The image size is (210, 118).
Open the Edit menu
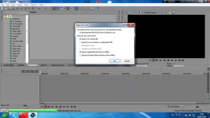pyautogui.click(x=8, y=5)
